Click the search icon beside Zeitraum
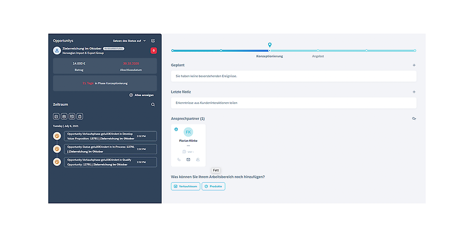 153,104
